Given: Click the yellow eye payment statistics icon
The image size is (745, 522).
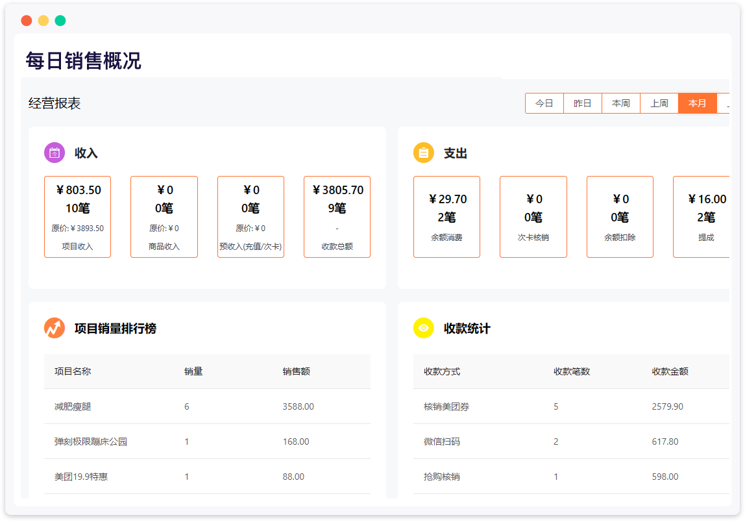Looking at the screenshot, I should 424,328.
